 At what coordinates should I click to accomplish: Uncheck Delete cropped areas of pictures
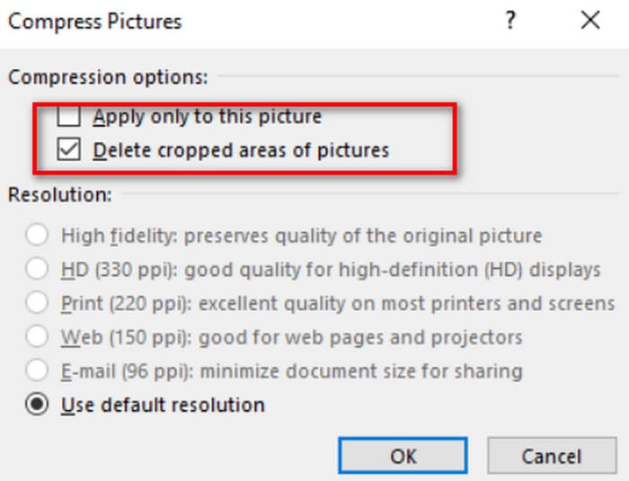tap(69, 150)
